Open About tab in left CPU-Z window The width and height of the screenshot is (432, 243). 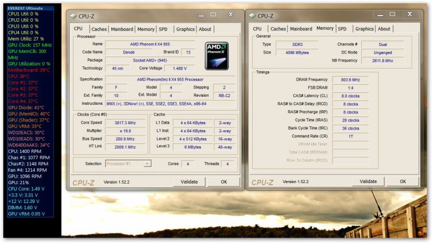click(205, 29)
